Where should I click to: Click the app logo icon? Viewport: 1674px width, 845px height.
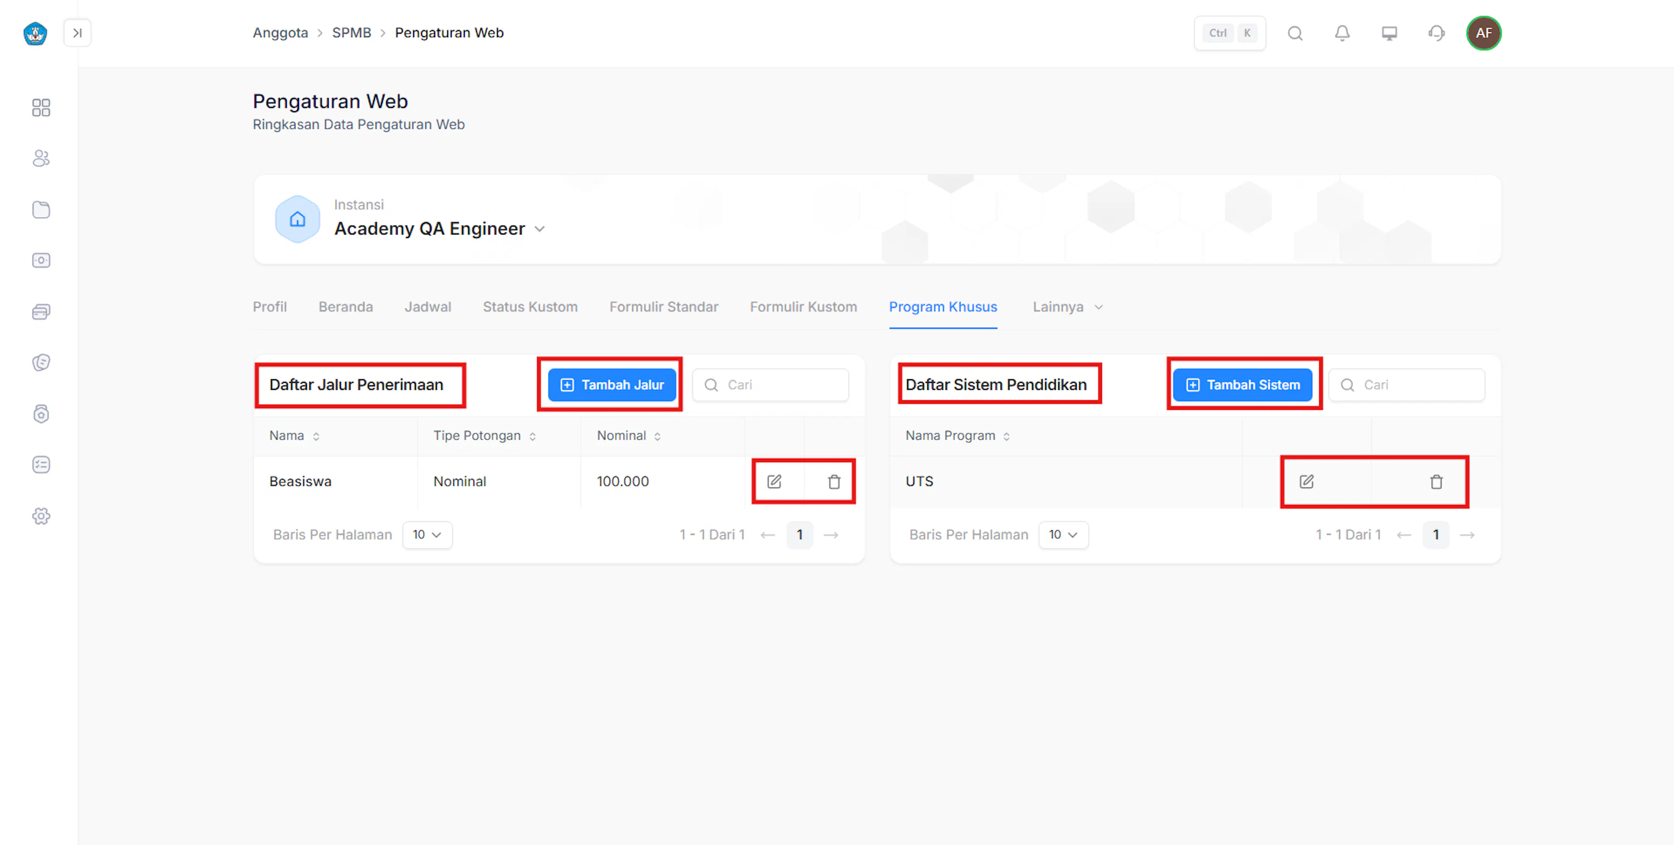tap(35, 33)
